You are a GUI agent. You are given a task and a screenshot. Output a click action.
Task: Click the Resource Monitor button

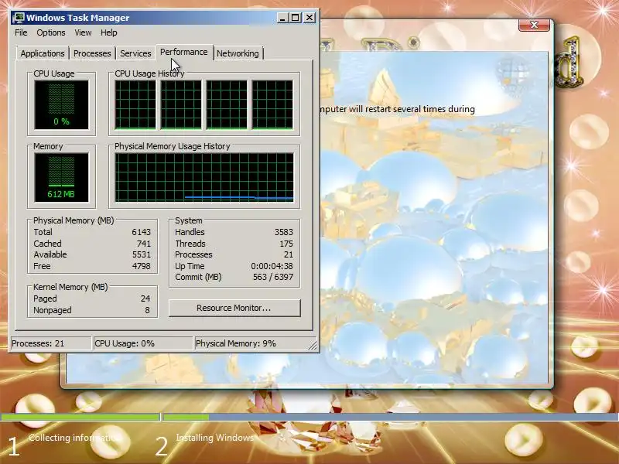pyautogui.click(x=234, y=308)
